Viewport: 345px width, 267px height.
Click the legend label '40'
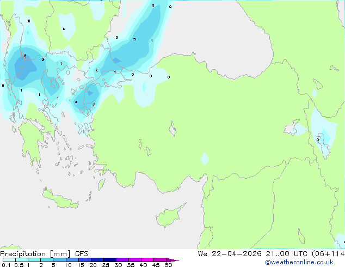[143, 265]
